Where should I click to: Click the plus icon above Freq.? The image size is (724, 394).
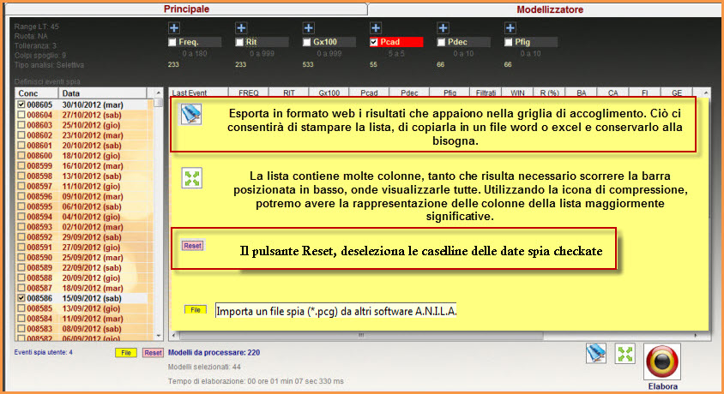pyautogui.click(x=173, y=28)
